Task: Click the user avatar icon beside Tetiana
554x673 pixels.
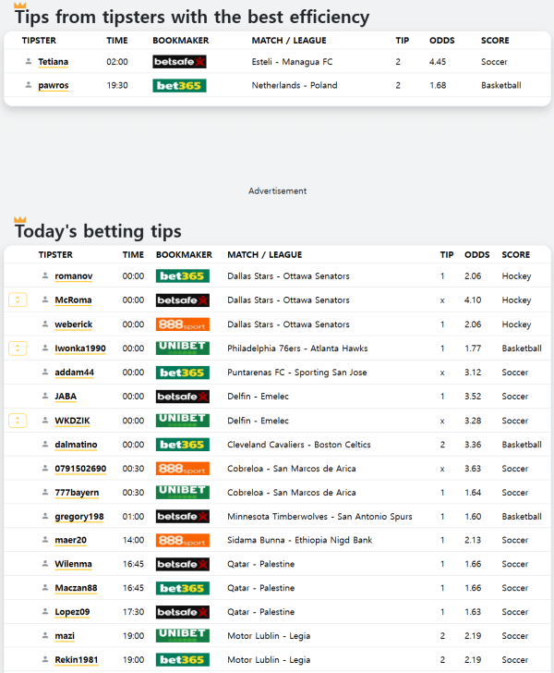Action: (29, 61)
